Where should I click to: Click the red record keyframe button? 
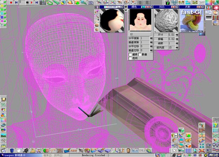coord(11,2)
